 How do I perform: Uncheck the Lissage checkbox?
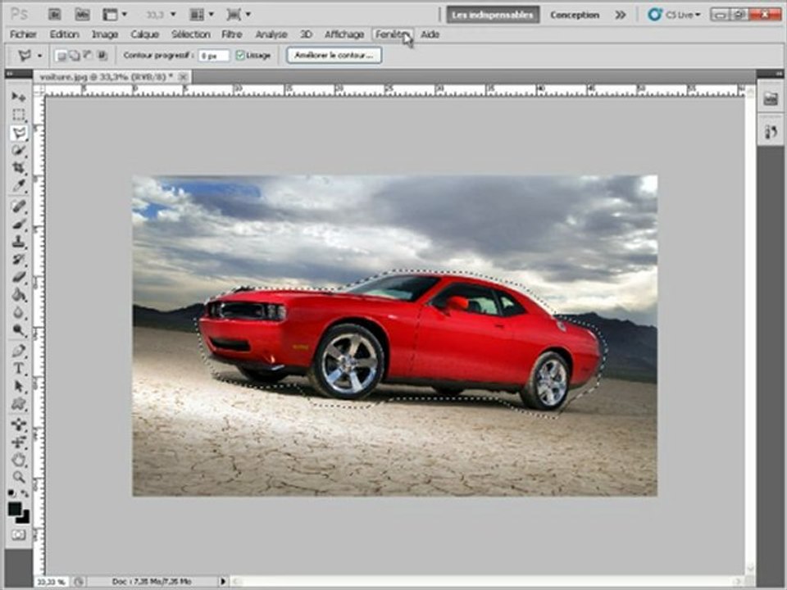point(240,55)
